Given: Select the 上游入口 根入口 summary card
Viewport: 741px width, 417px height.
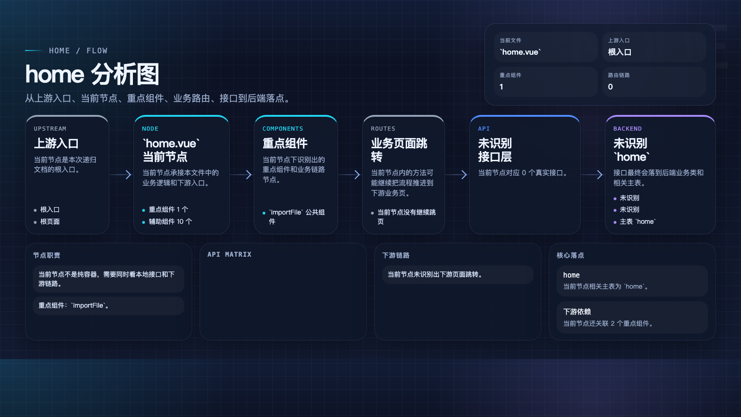Looking at the screenshot, I should 654,47.
